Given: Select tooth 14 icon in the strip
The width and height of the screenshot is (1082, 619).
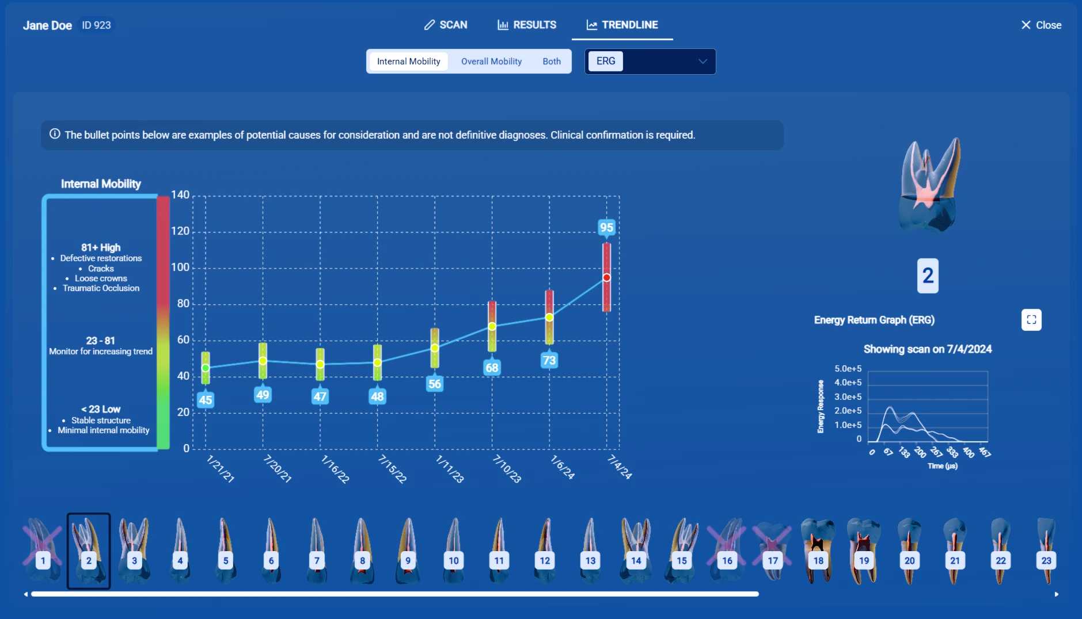Looking at the screenshot, I should [636, 551].
